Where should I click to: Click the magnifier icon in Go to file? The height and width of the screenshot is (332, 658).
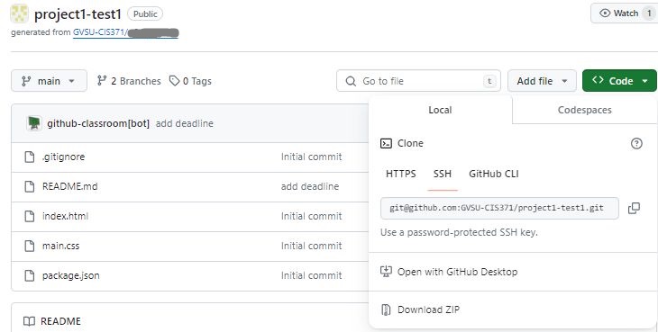point(351,81)
